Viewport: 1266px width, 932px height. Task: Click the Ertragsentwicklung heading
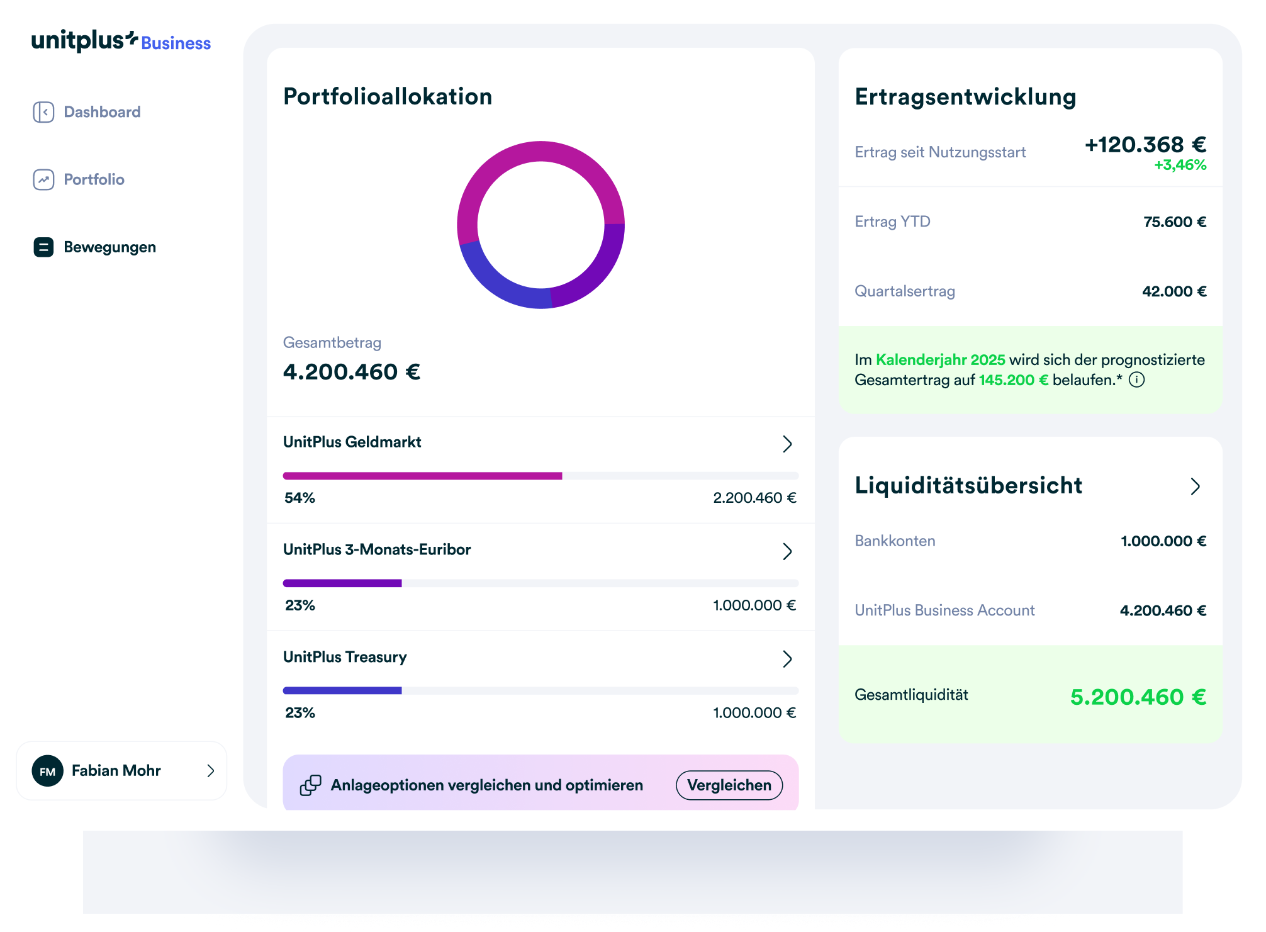(965, 98)
